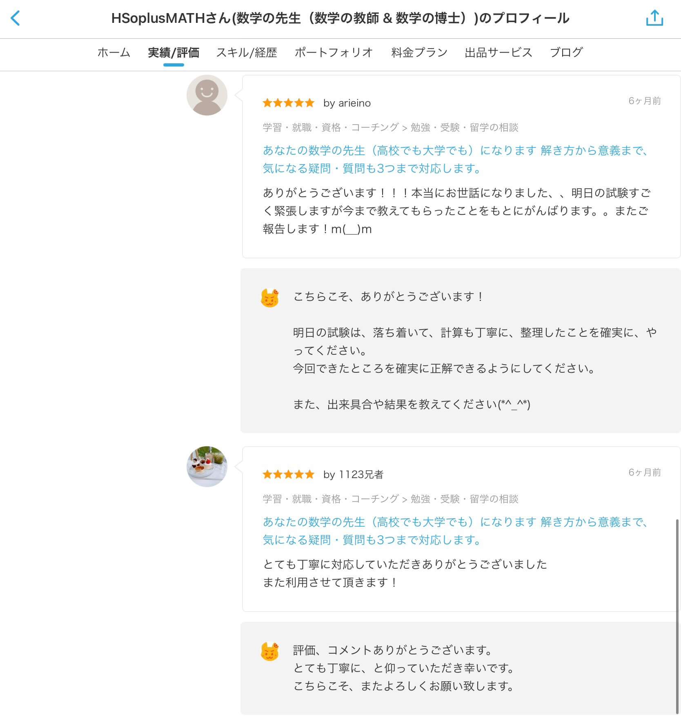Click review text とても丁寧に対応していただき
The width and height of the screenshot is (681, 721).
(405, 573)
